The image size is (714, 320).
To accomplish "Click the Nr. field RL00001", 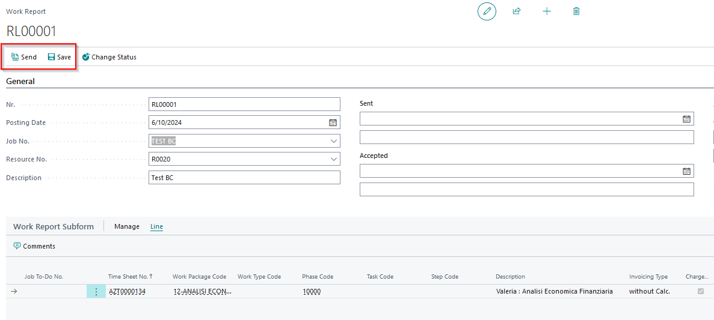I will pos(245,104).
